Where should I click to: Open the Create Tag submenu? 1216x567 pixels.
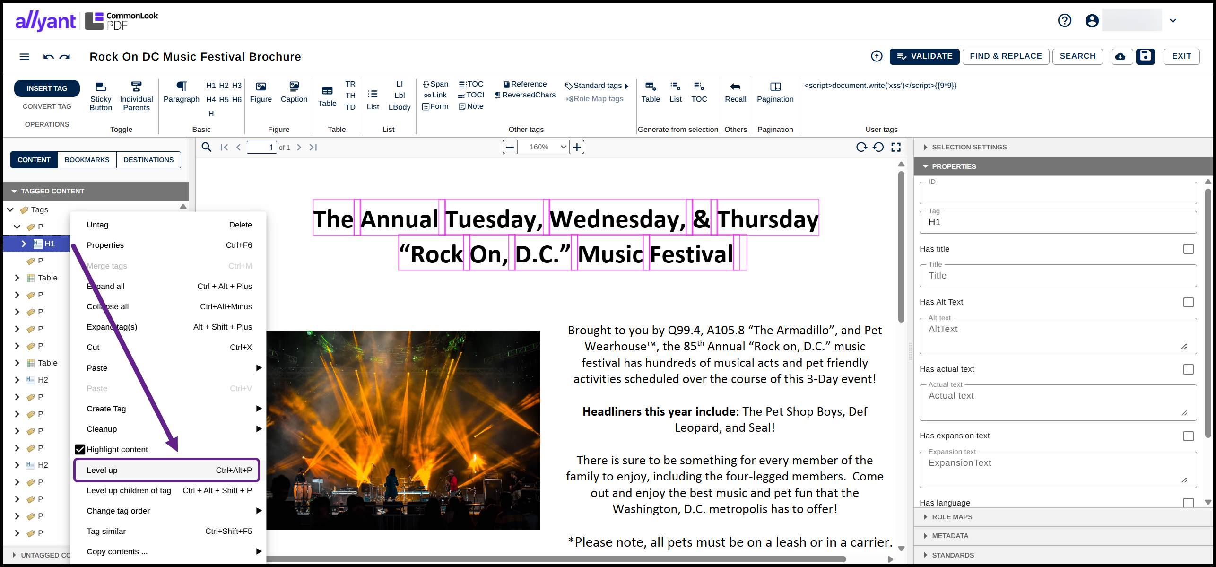click(168, 409)
